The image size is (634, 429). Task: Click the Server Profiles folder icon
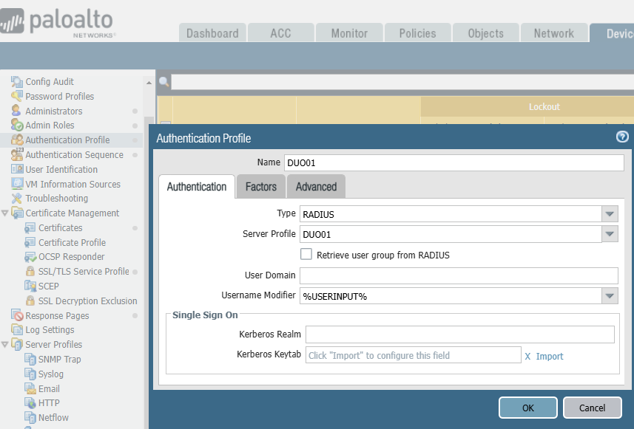tap(17, 345)
